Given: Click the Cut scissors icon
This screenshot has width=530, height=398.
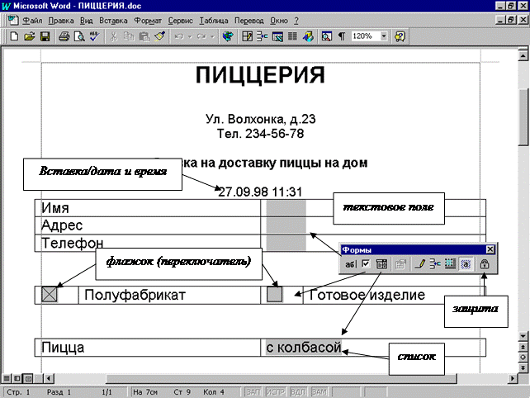Looking at the screenshot, I should click(114, 36).
